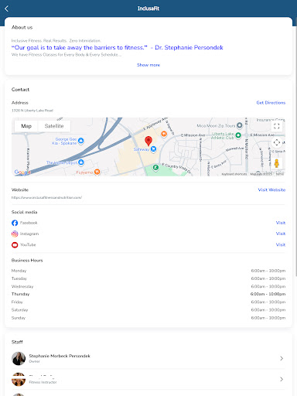This screenshot has width=297, height=396.
Task: Click the Dr. Stephanie Persondek quote heading
Action: pyautogui.click(x=118, y=47)
